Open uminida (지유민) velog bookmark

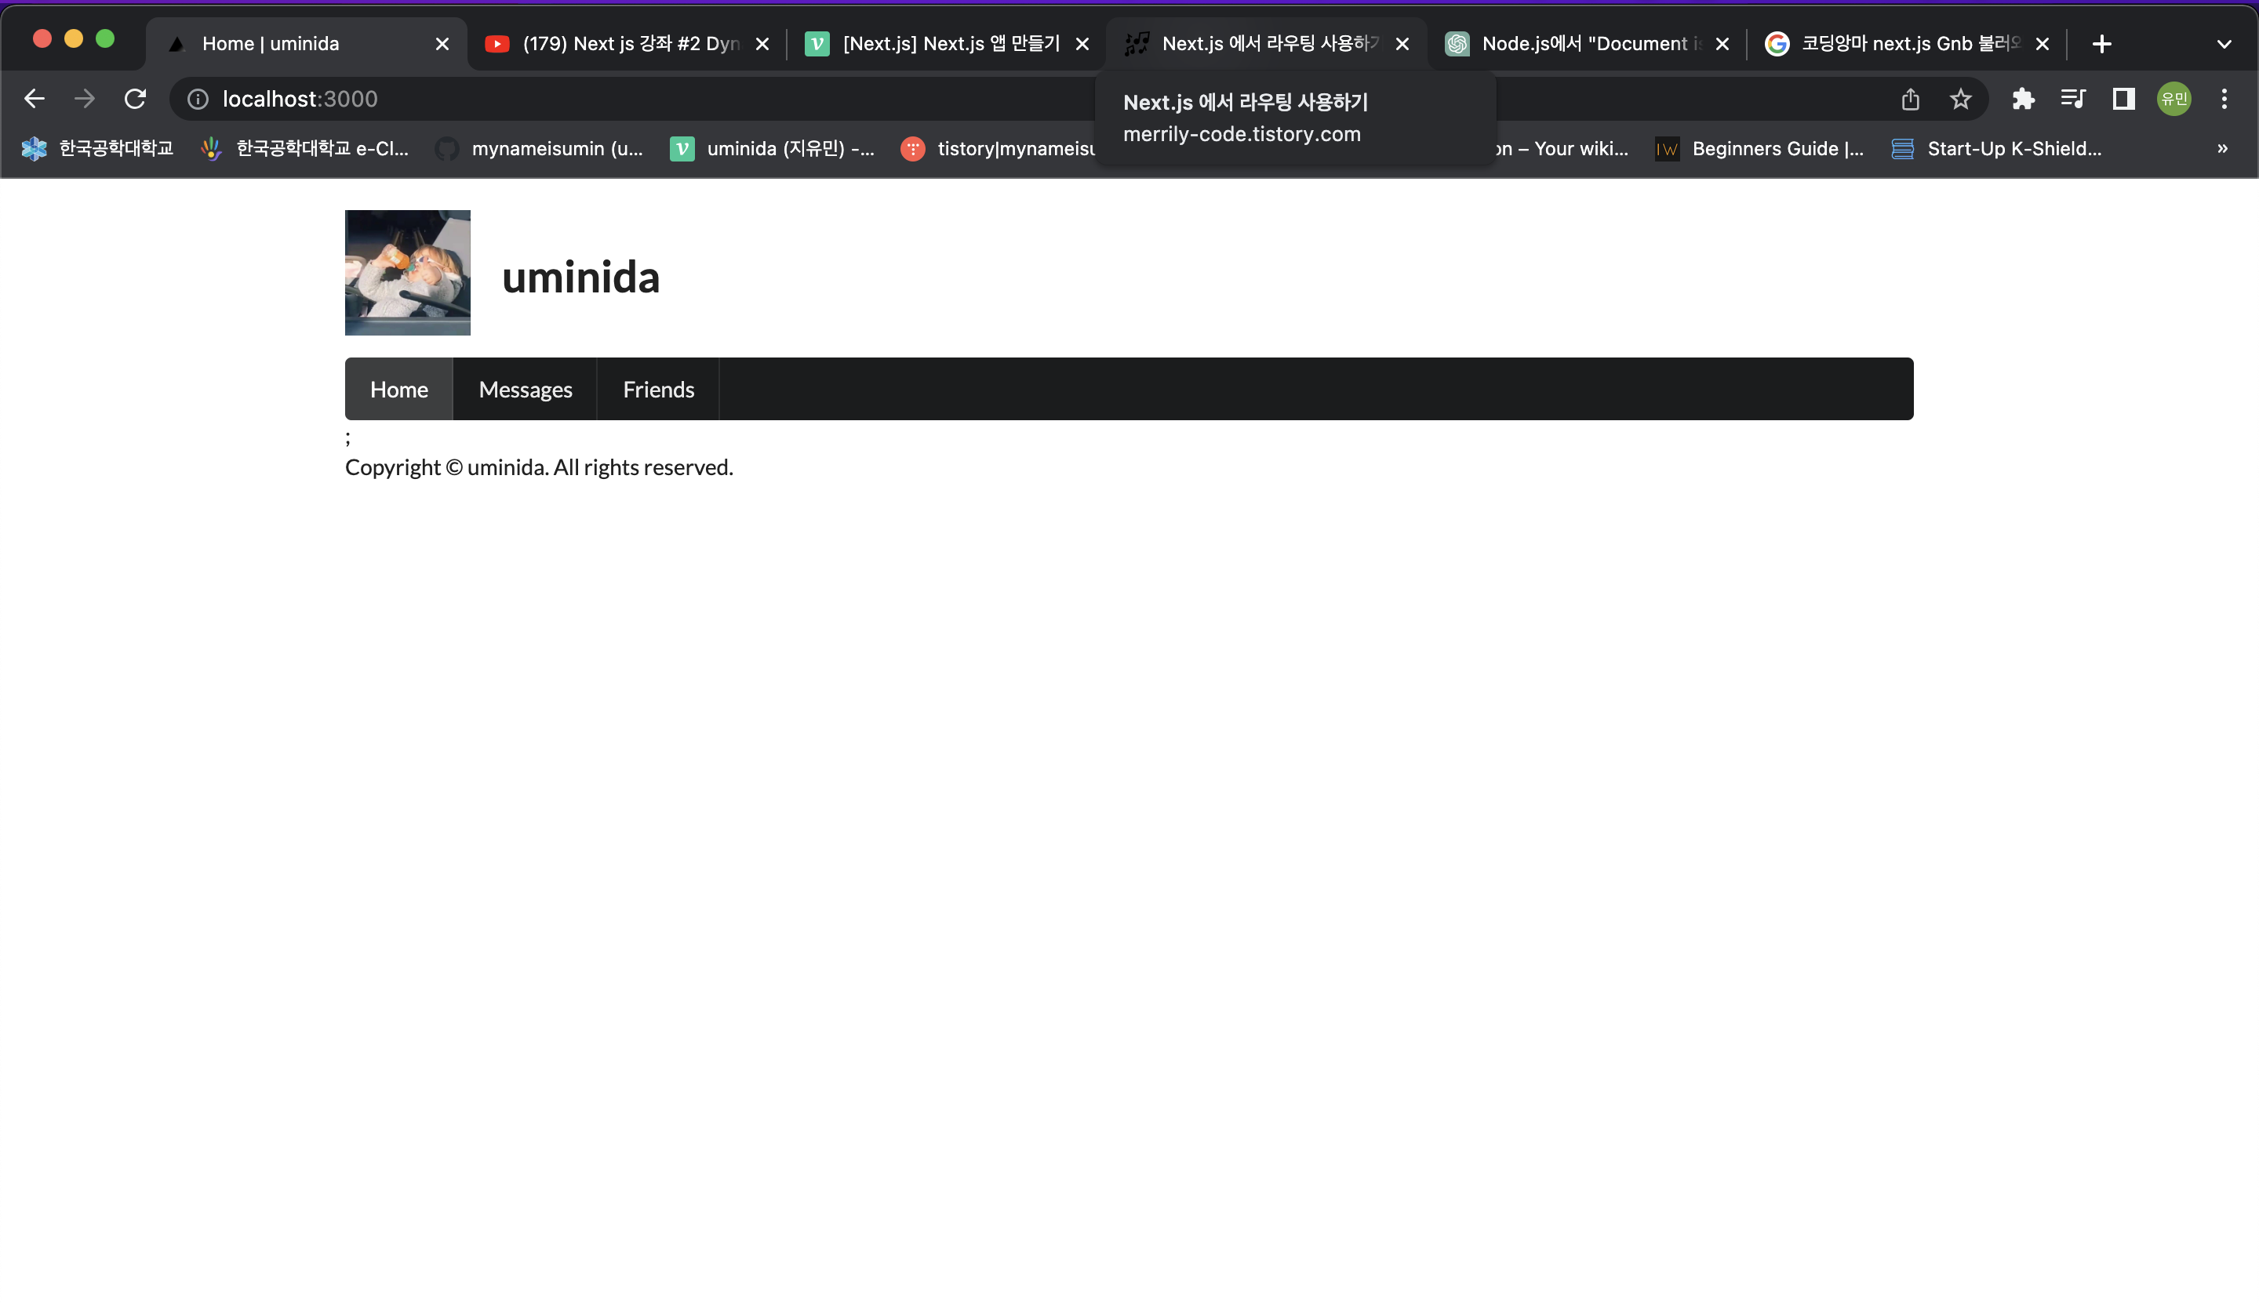point(773,148)
